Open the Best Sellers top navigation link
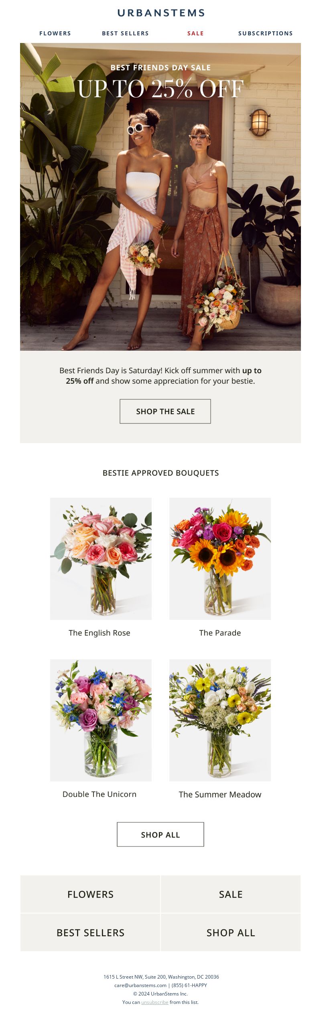The image size is (321, 1018). (125, 33)
